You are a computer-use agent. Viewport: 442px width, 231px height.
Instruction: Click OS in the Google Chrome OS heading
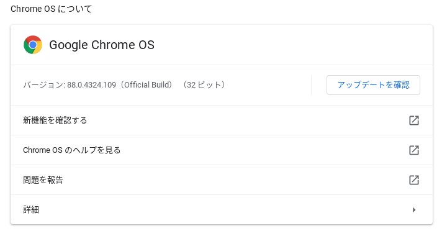pyautogui.click(x=147, y=45)
